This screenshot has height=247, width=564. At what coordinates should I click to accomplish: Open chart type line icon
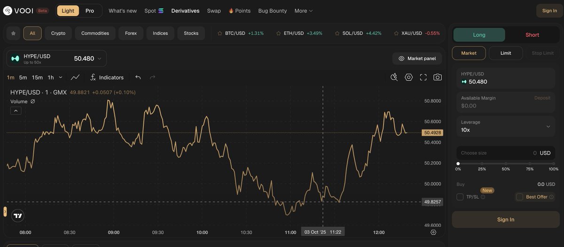coord(75,77)
